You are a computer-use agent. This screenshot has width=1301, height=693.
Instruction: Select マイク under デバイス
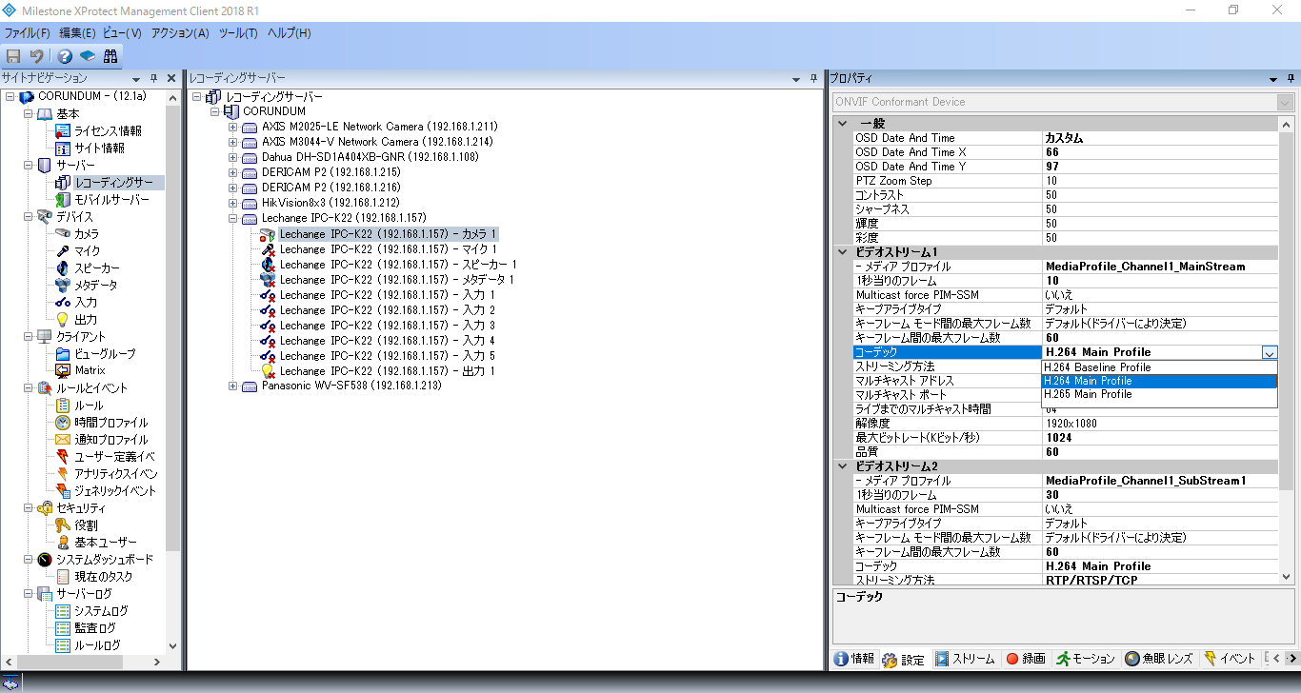point(87,251)
